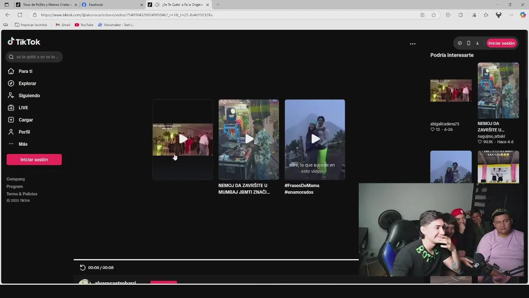Click the top-right Iniciar sesión button

501,43
